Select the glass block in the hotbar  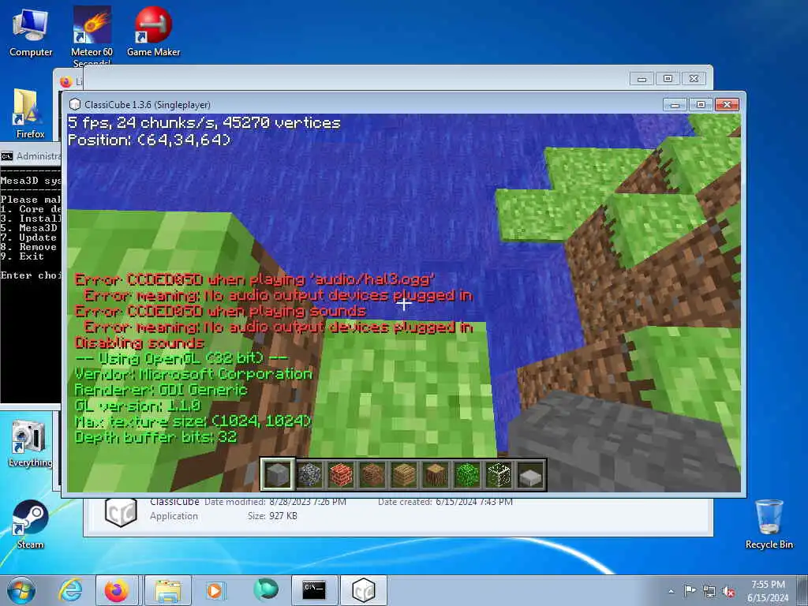click(499, 474)
